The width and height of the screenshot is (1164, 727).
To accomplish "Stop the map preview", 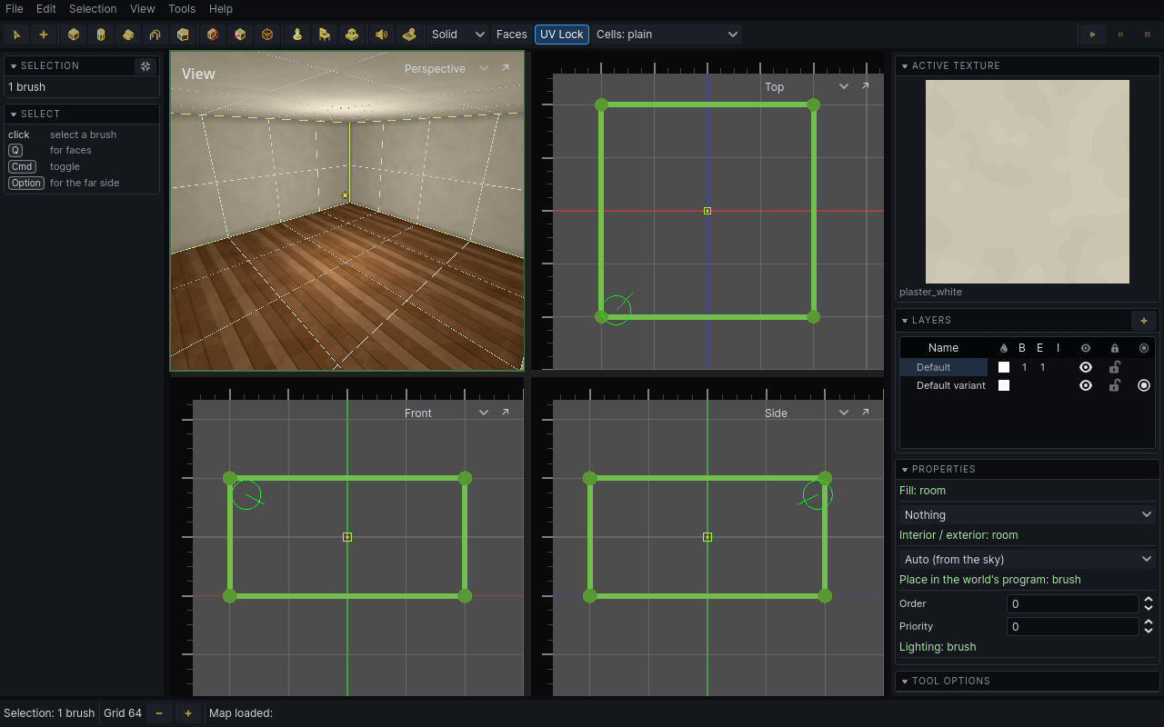I will click(1148, 35).
